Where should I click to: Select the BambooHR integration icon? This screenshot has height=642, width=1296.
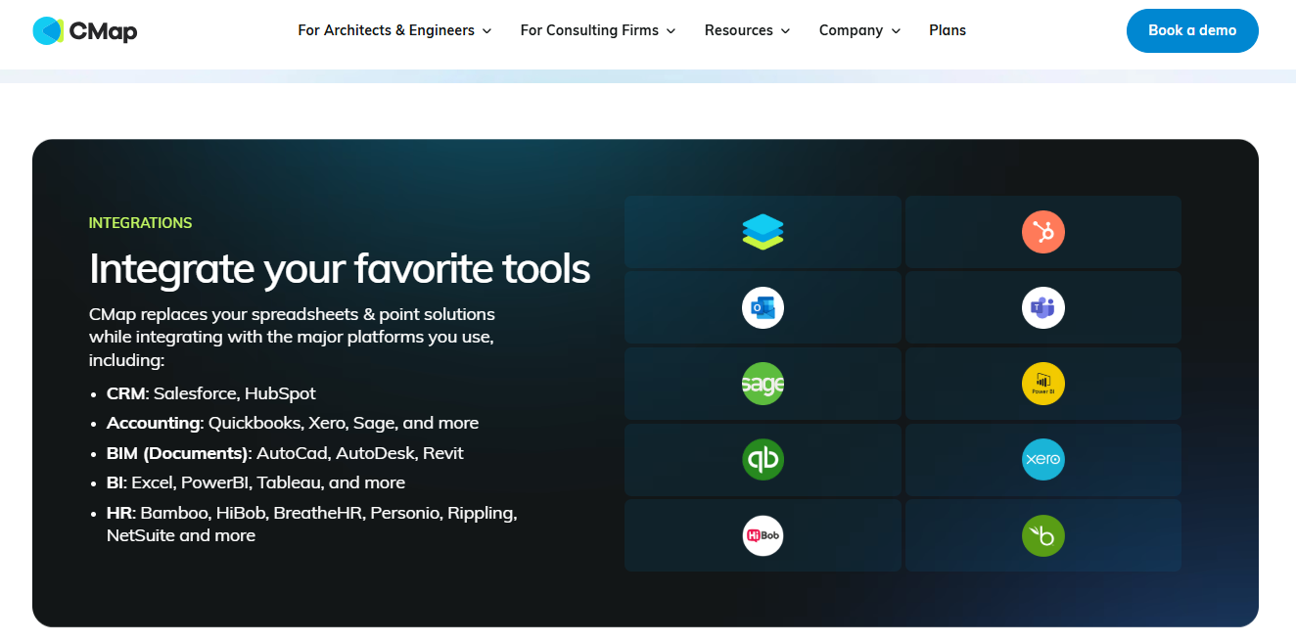(x=1042, y=535)
